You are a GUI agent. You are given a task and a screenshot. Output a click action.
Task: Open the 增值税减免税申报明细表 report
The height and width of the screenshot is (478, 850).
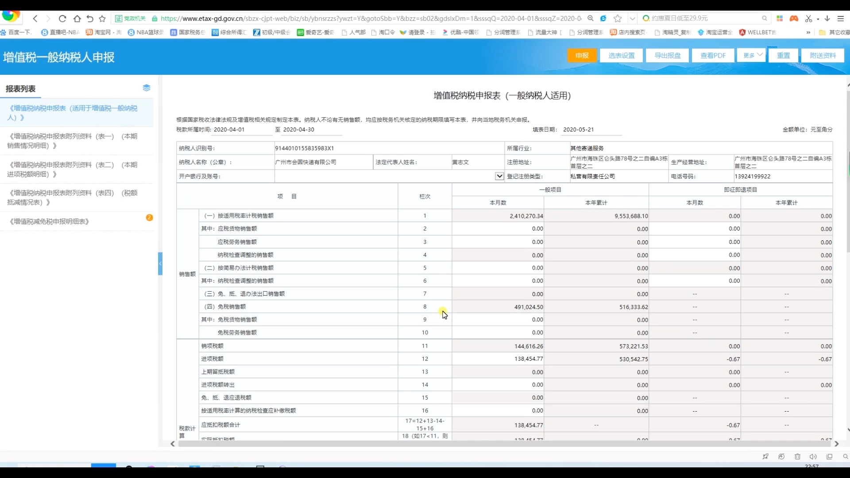pos(50,221)
